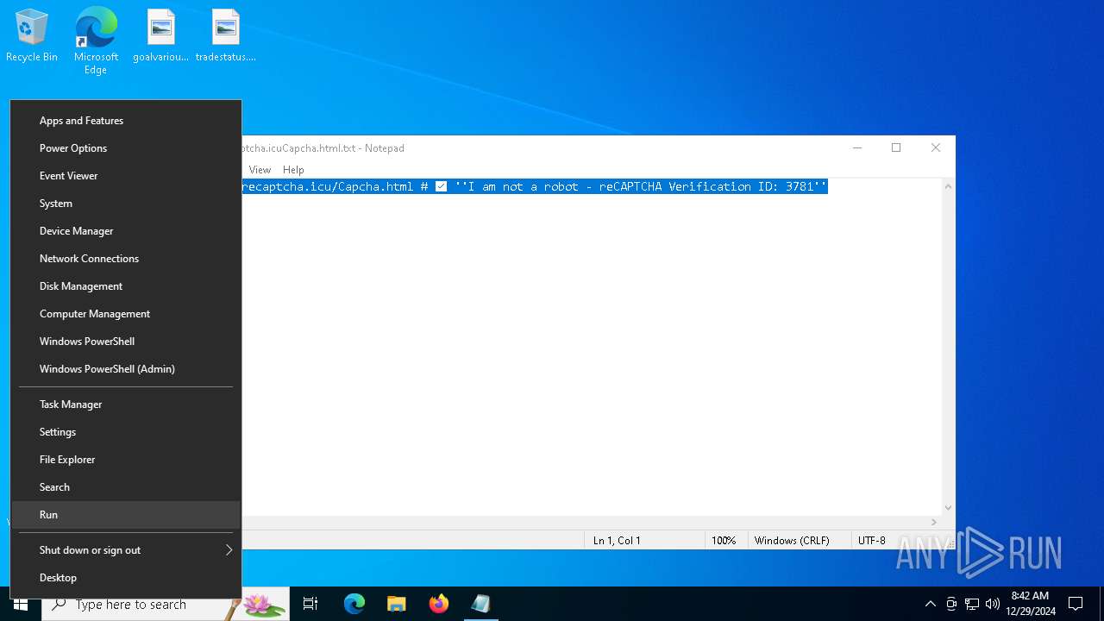Select the Run entry
Viewport: 1104px width, 621px height.
click(x=126, y=515)
